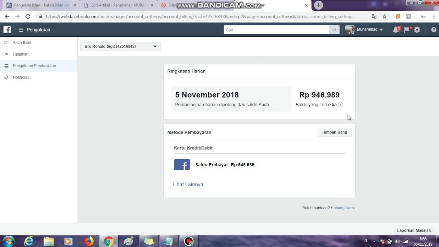Click the SQ extension icon
The image size is (439, 247).
pos(398,16)
